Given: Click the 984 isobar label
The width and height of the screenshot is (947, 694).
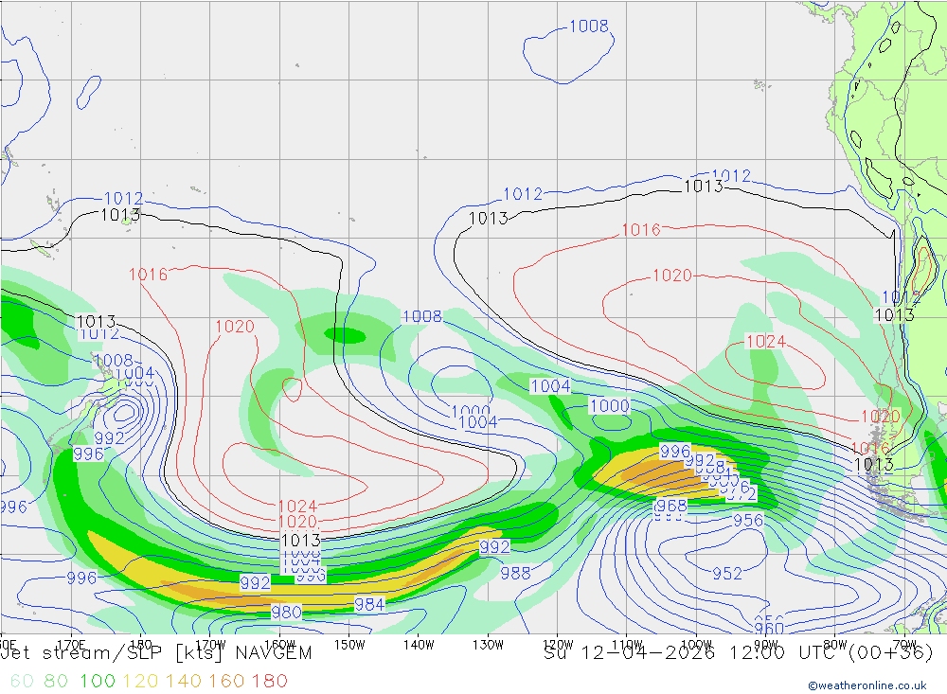Looking at the screenshot, I should click(369, 604).
